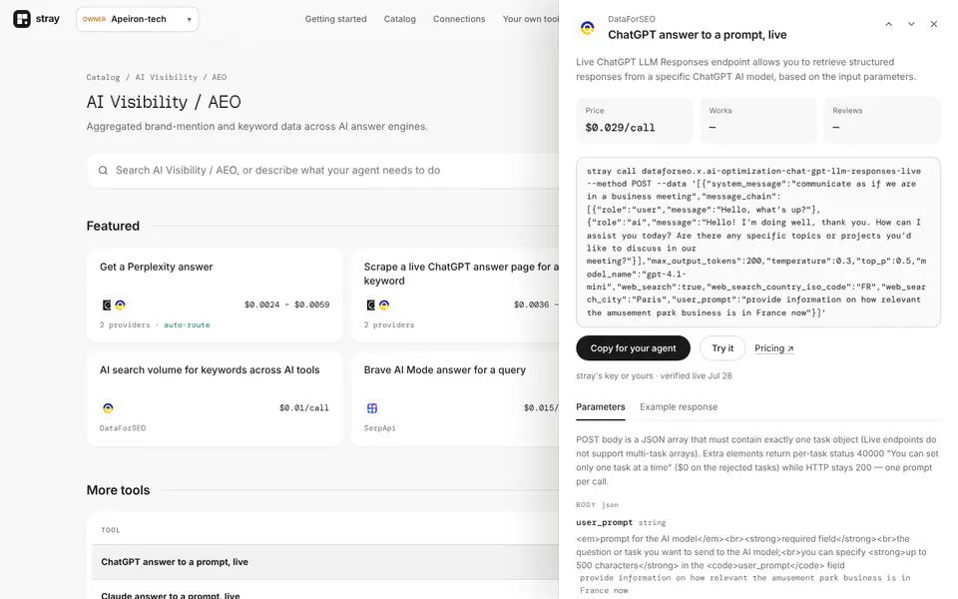Close the tool detail panel
Image resolution: width=958 pixels, height=599 pixels.
click(934, 24)
